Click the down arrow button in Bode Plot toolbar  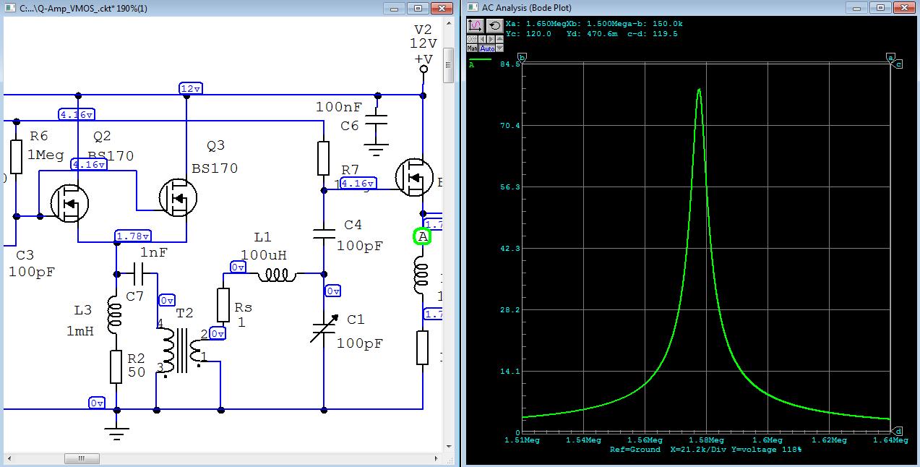[499, 48]
